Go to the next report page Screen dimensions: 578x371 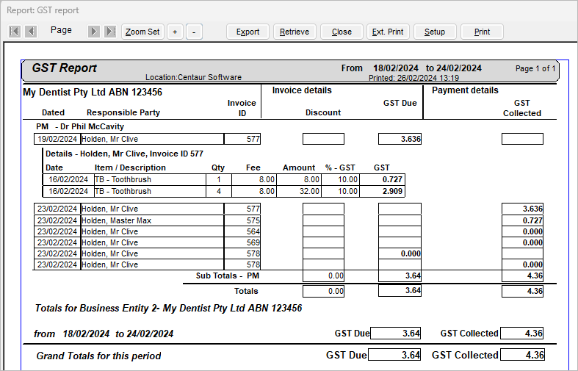[x=93, y=32]
